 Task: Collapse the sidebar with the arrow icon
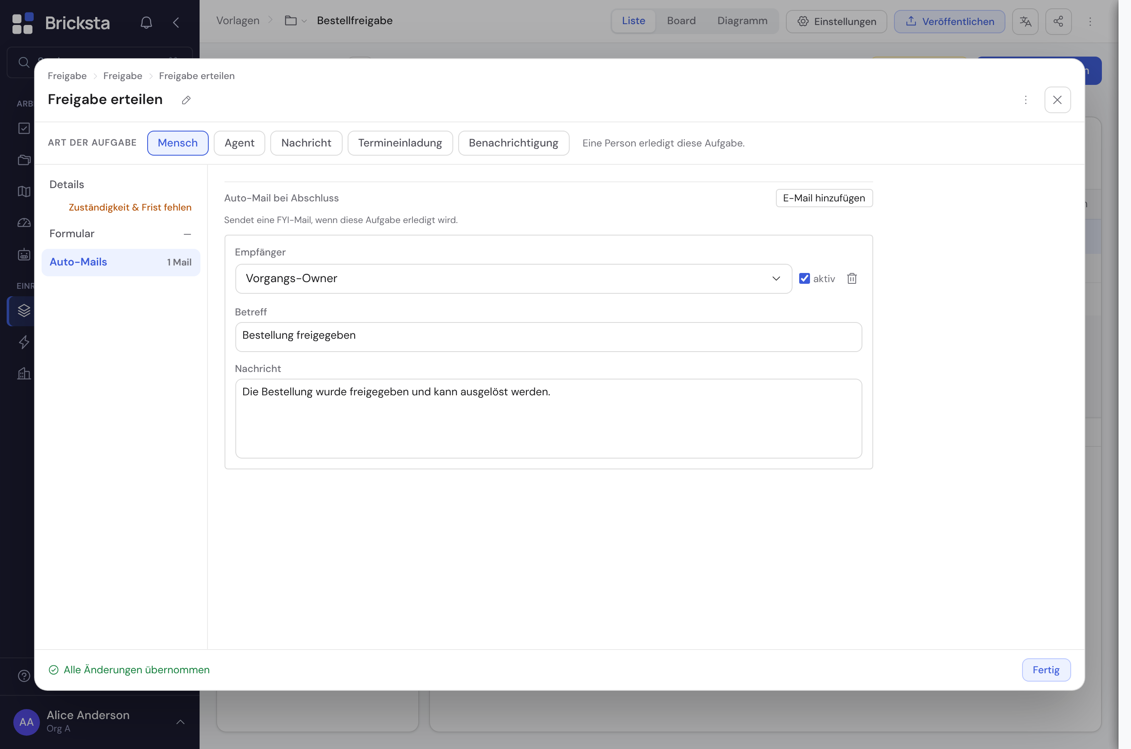click(x=176, y=22)
